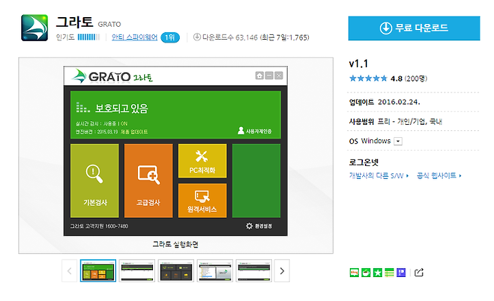
Task: Click the green memo list share icon
Action: [389, 272]
